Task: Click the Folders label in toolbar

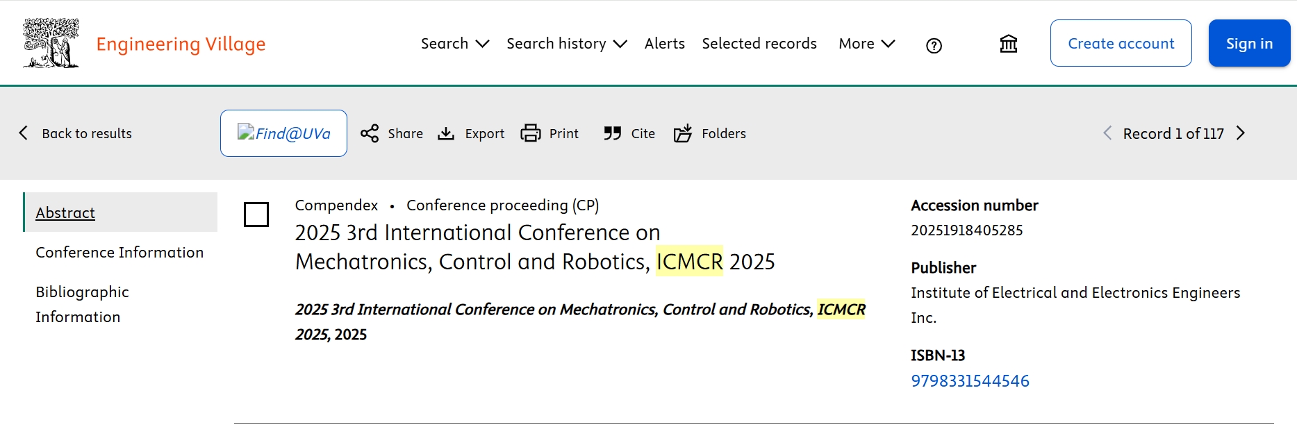Action: 724,133
